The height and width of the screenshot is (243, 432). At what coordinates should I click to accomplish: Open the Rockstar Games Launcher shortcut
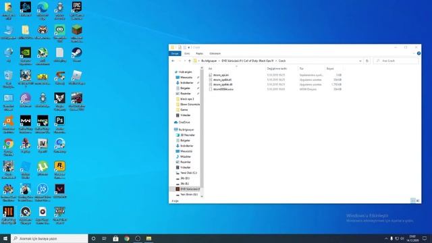coord(60,170)
